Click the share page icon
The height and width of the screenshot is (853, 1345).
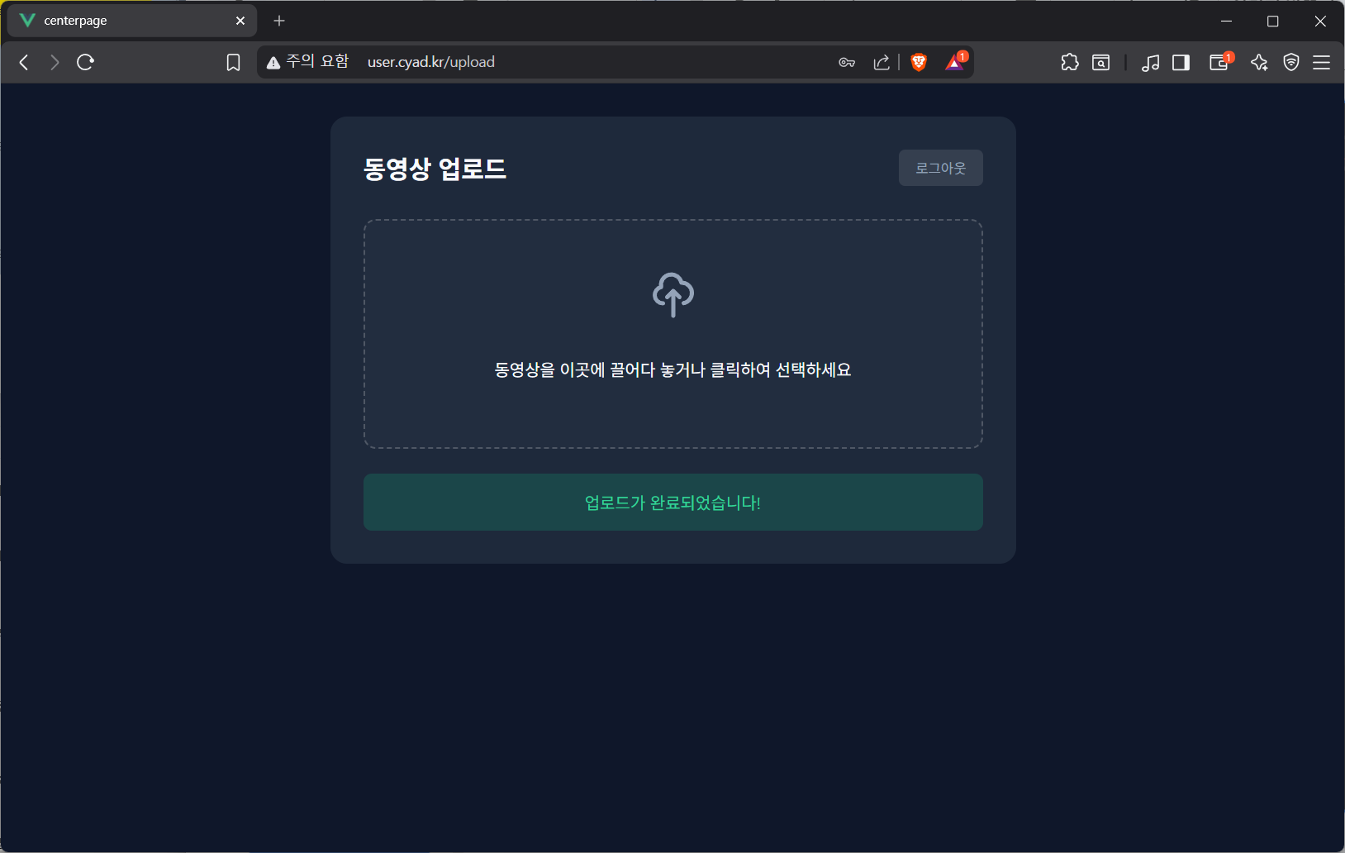(882, 62)
